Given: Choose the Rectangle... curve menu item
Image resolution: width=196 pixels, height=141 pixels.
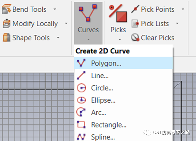Looking at the screenshot, I should pos(123,125).
